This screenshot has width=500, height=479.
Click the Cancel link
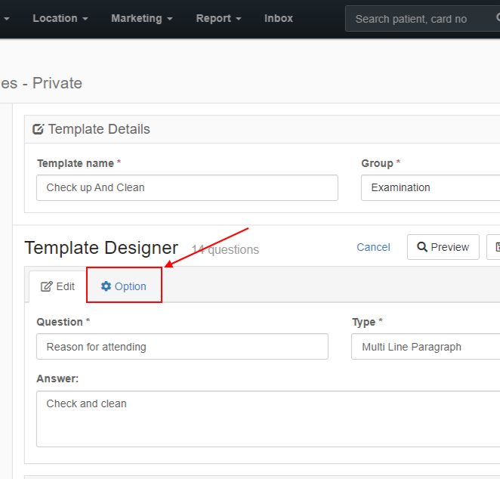[x=373, y=247]
